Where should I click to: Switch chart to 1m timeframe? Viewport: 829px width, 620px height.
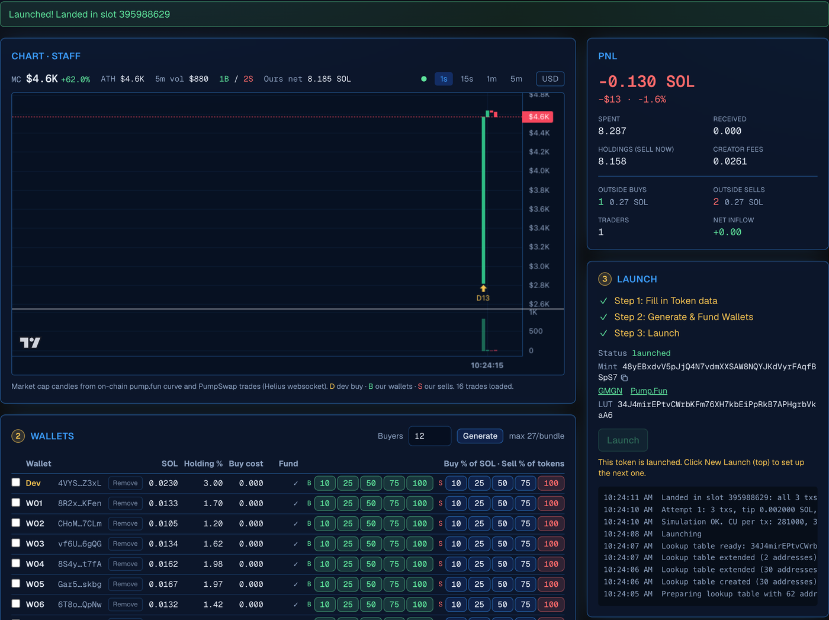point(491,79)
